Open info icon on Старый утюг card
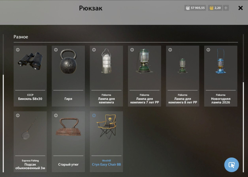 (56, 115)
